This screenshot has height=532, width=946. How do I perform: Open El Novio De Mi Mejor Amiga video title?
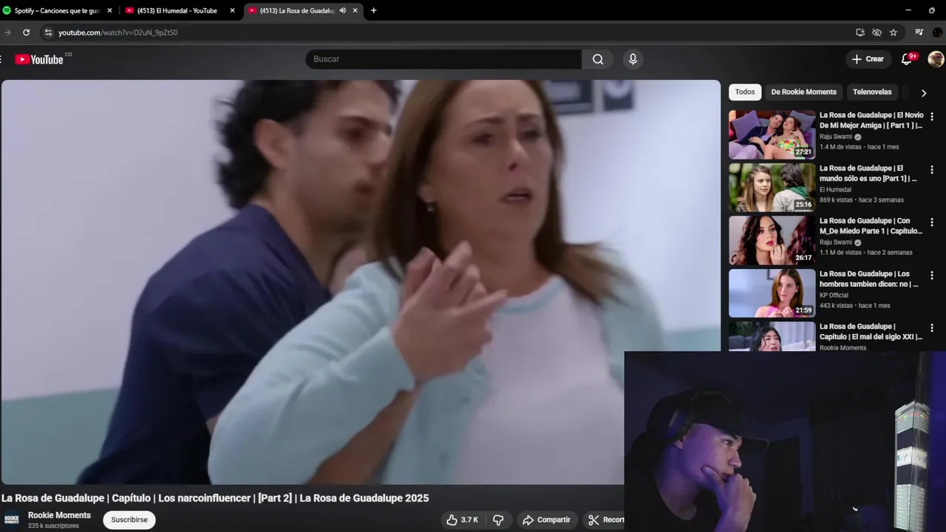pos(871,120)
